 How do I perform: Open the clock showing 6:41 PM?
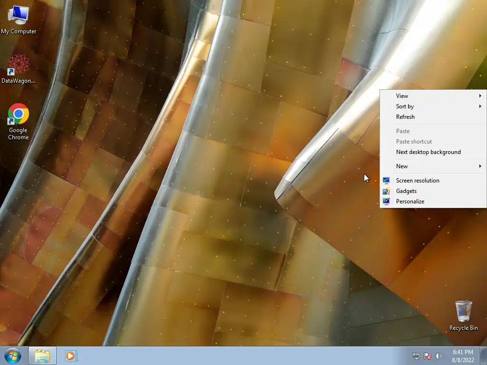(463, 356)
